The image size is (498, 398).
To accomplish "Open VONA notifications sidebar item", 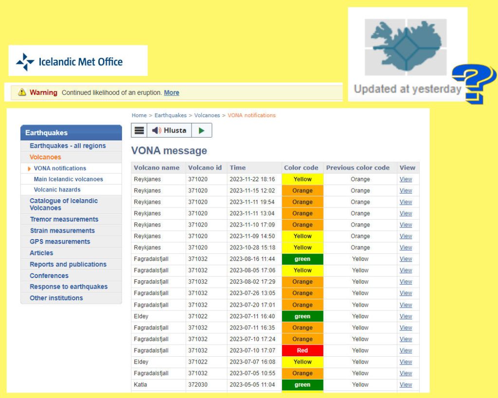I will tap(60, 168).
